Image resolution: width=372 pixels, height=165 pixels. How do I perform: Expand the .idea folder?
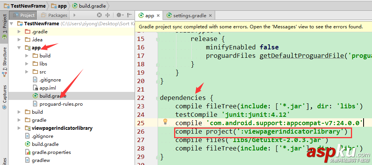(x=19, y=39)
